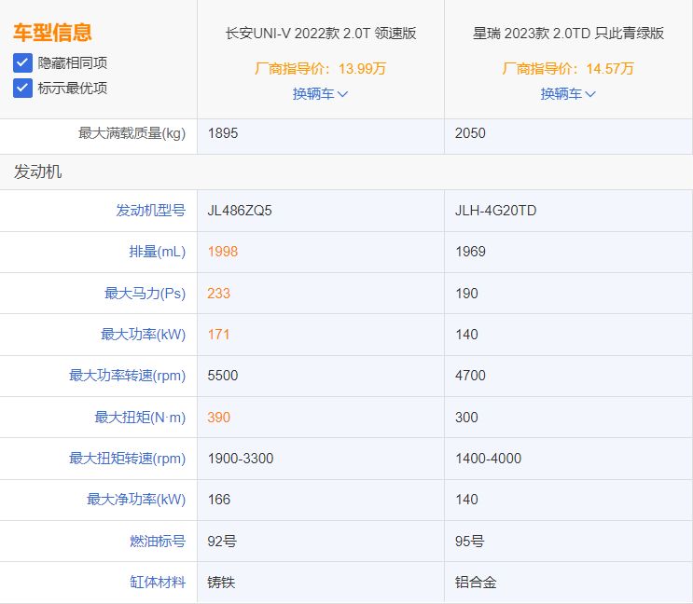
Task: Open the 排量(mL) parameter link
Action: (x=158, y=252)
